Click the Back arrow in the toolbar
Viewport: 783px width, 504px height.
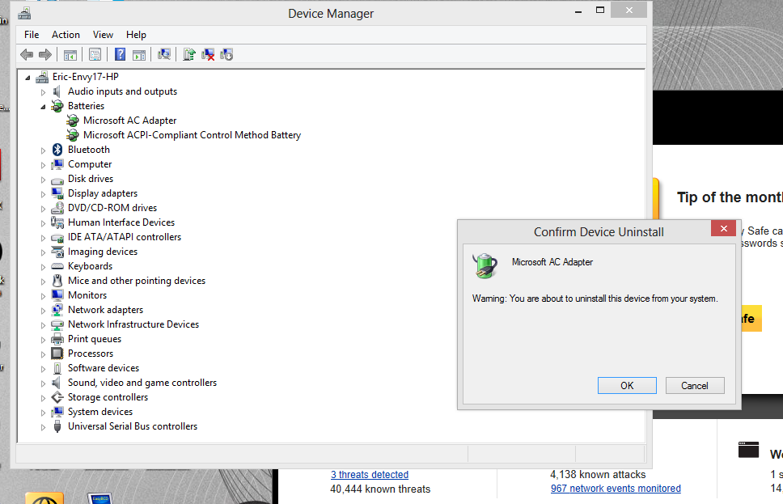click(27, 54)
